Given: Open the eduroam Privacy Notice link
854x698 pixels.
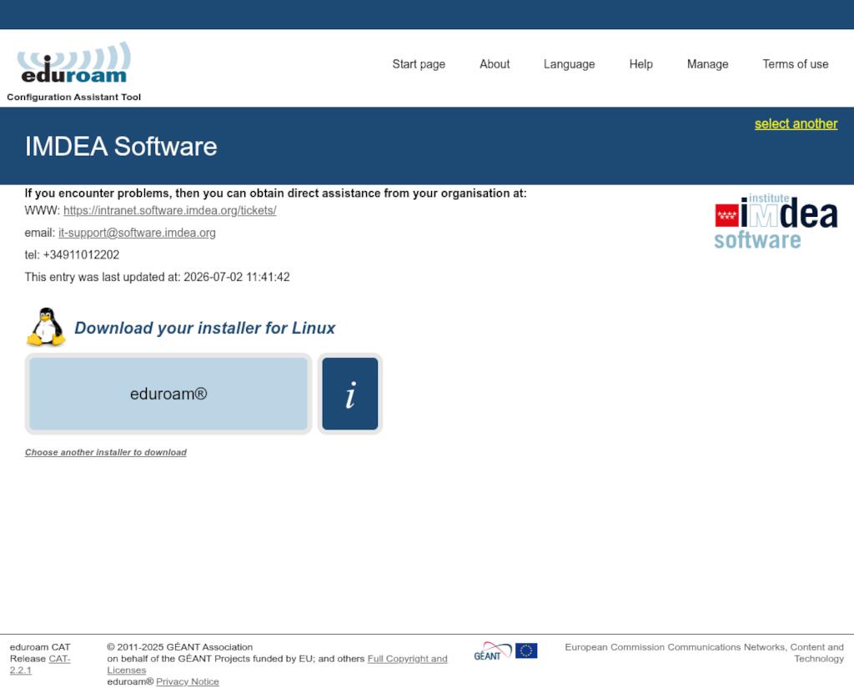Looking at the screenshot, I should 188,681.
